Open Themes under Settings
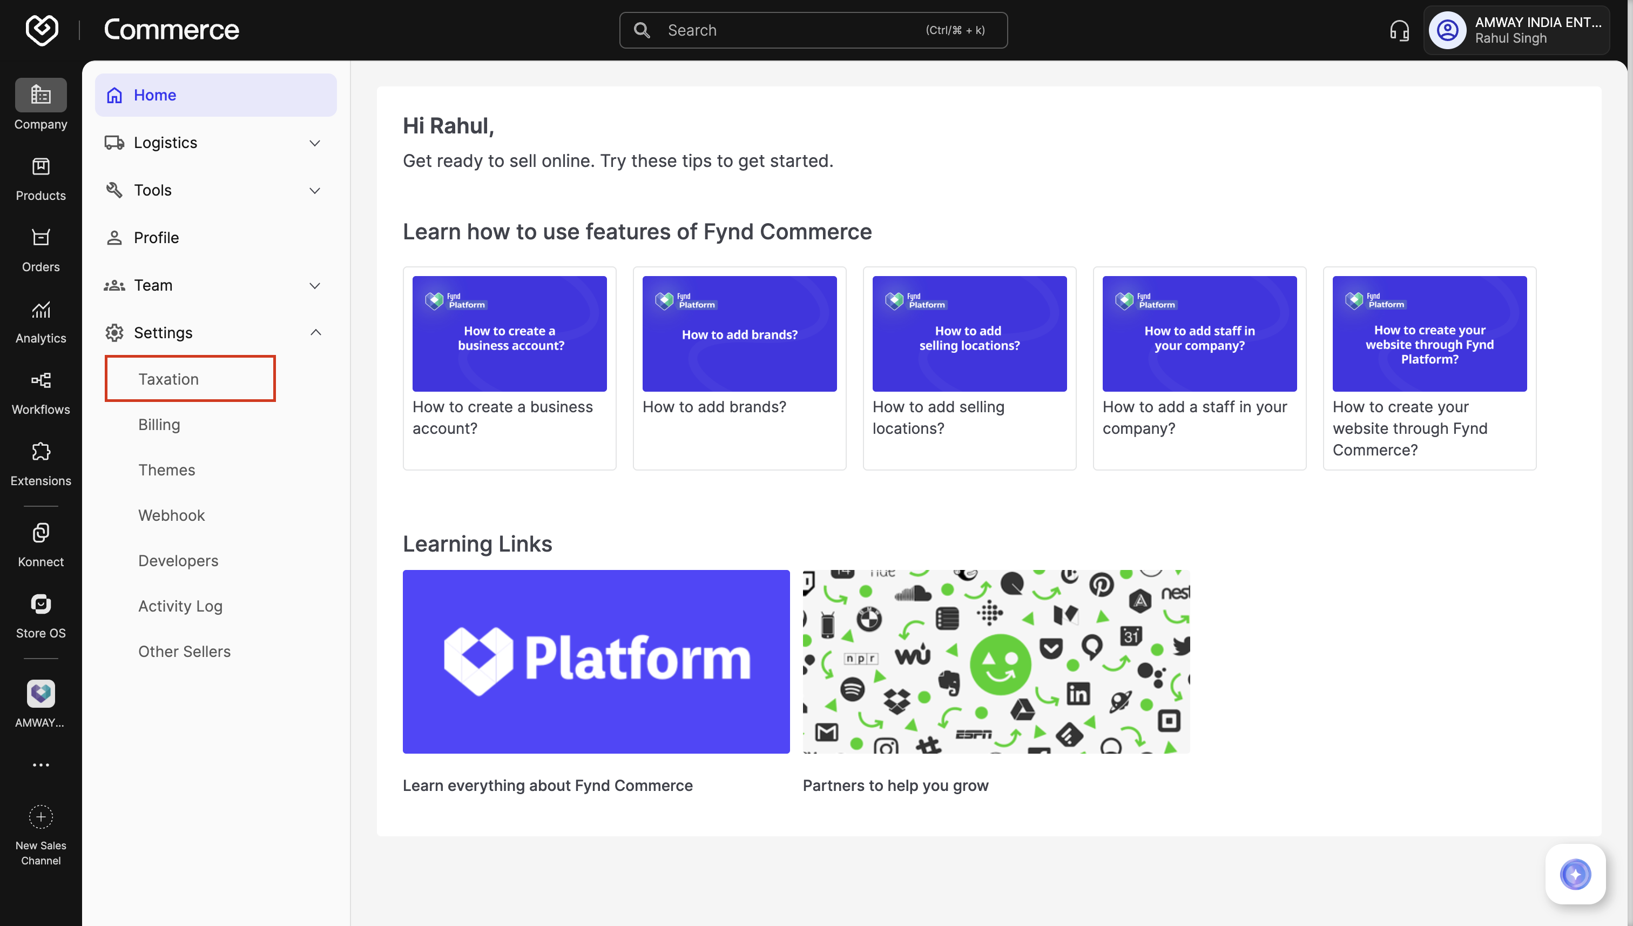This screenshot has width=1633, height=926. (x=166, y=469)
